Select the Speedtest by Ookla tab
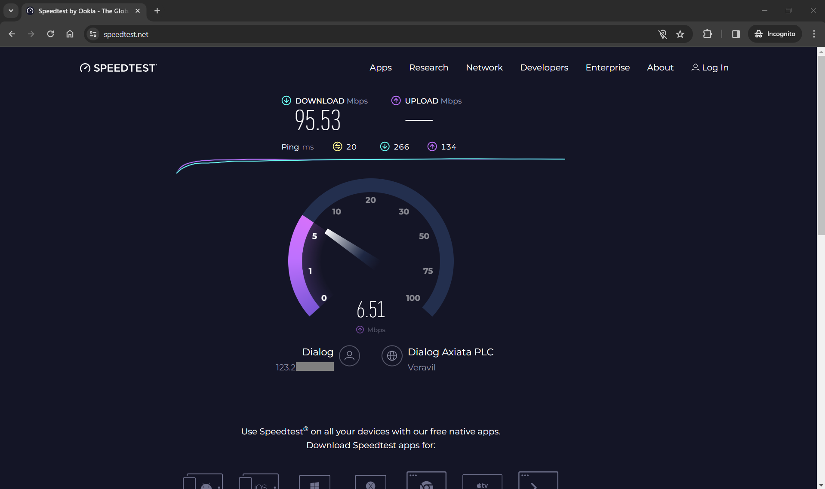 click(84, 11)
